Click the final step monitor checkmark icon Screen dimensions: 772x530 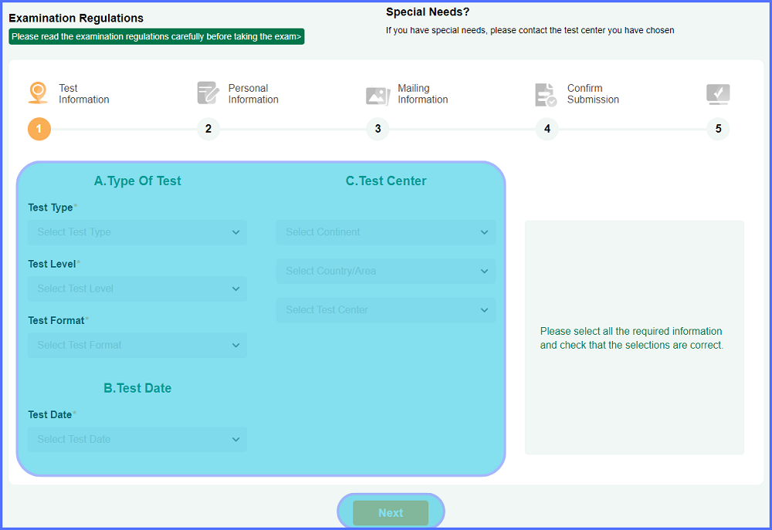(x=718, y=94)
